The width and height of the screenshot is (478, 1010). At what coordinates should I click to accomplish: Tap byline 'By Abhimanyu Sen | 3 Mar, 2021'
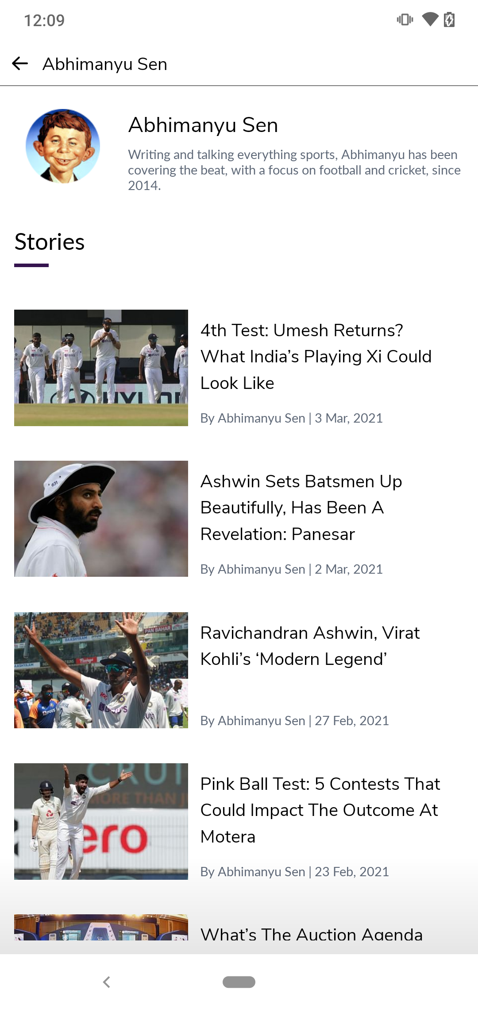[x=292, y=418]
